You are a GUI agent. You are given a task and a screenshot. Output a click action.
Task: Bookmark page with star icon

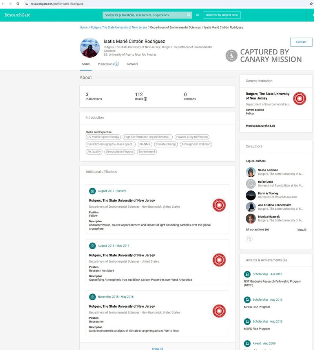[311, 4]
